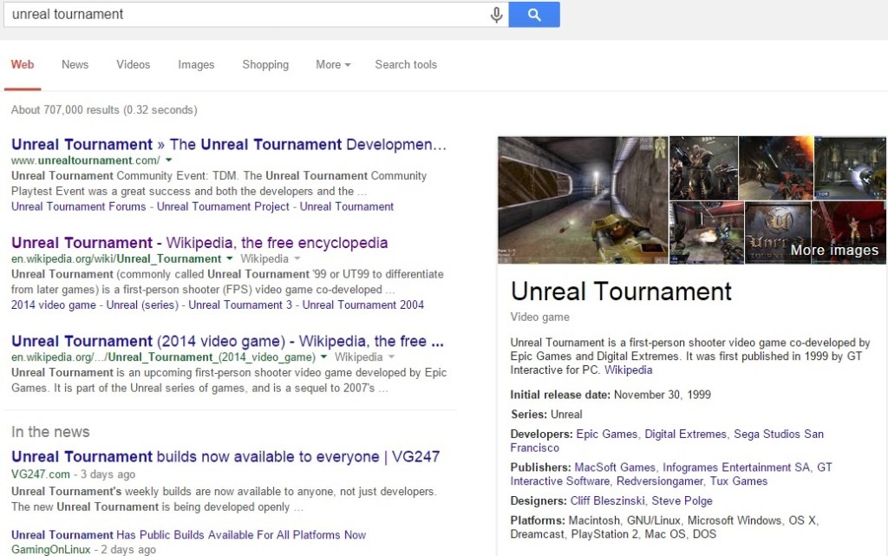Visit the Unreal Tournament Forums sitelink
This screenshot has width=888, height=556.
pyautogui.click(x=79, y=206)
